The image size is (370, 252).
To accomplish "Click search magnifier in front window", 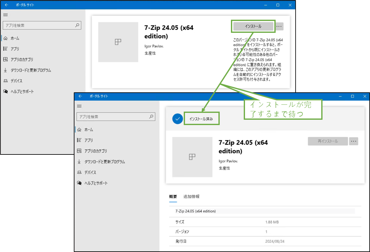I will (x=151, y=116).
